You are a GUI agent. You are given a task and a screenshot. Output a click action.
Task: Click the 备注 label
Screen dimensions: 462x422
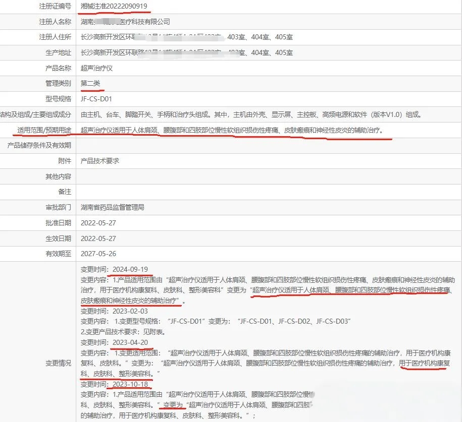tap(65, 192)
